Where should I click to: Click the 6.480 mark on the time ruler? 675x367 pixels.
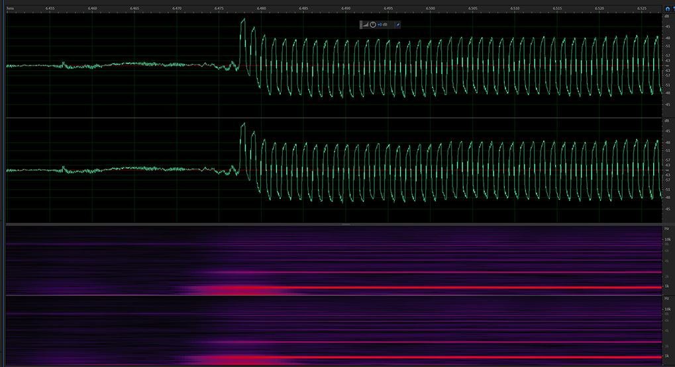[x=262, y=8]
